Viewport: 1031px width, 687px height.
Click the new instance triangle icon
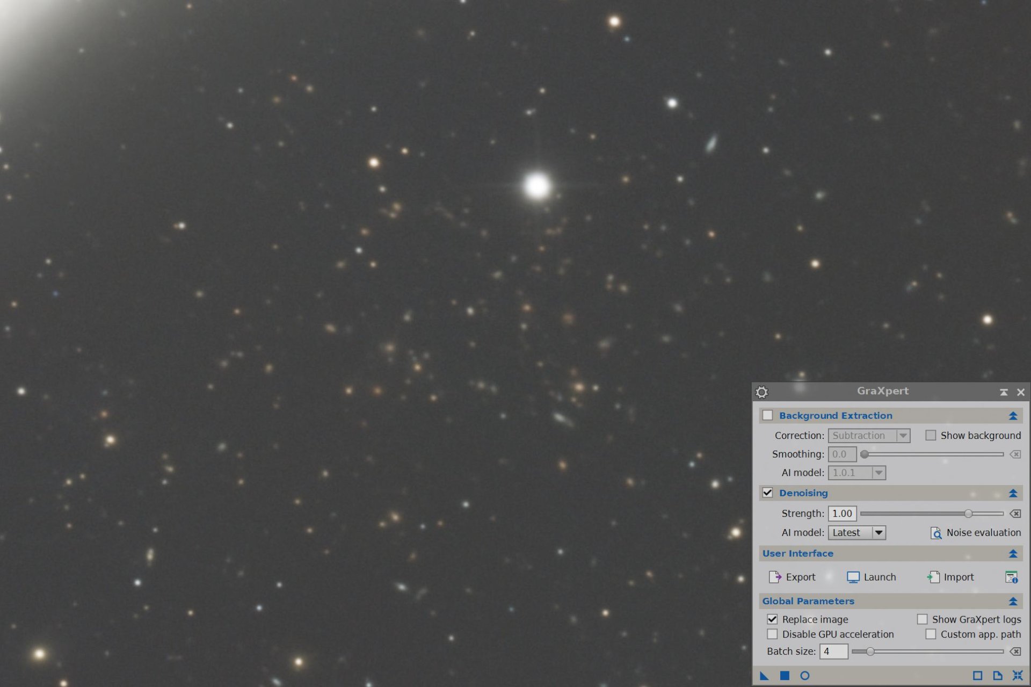(764, 675)
